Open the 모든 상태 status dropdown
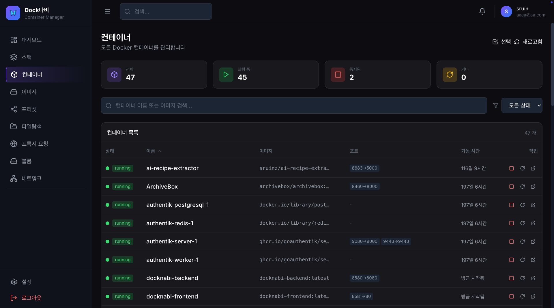 pos(522,106)
